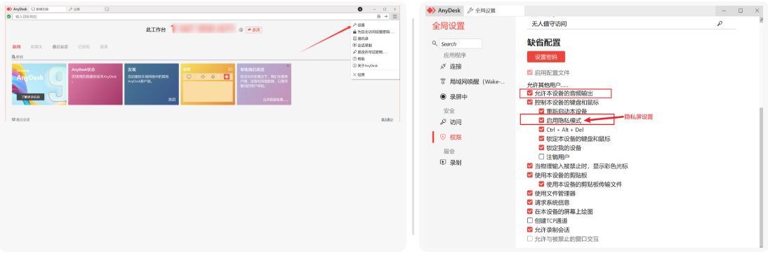Choose 结束 in the dropdown menu
Screen dimensions: 768x261
[375, 74]
